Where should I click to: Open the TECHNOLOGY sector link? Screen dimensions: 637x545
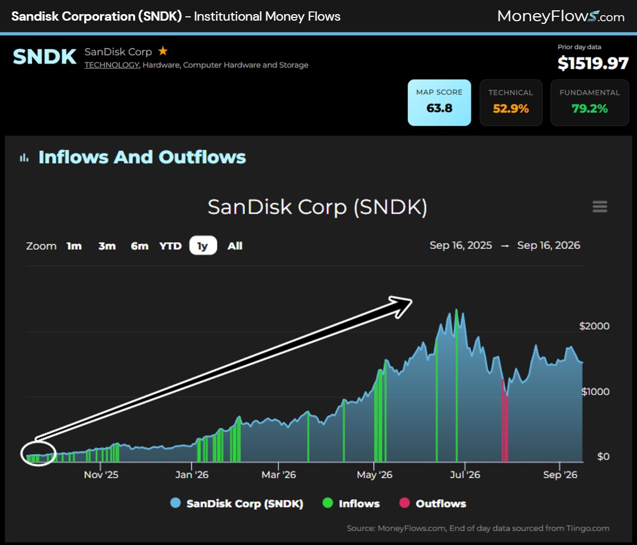[112, 65]
